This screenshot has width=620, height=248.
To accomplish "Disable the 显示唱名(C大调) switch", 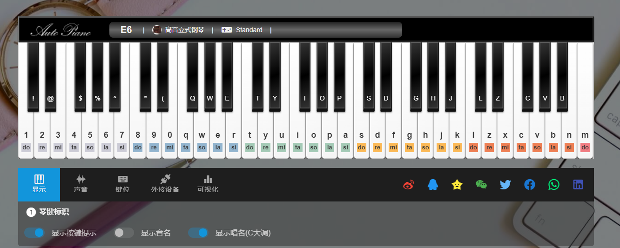I will pyautogui.click(x=198, y=233).
